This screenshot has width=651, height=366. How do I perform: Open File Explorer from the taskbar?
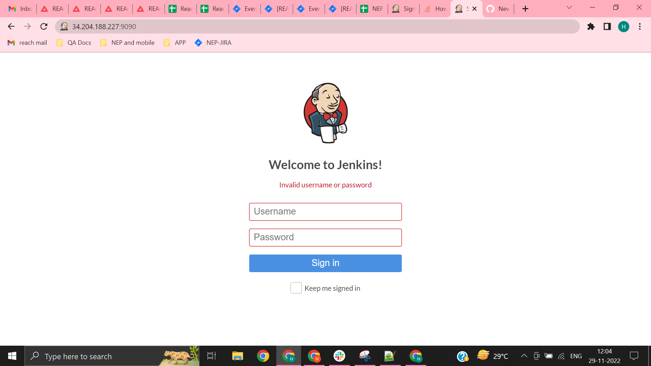pos(238,356)
